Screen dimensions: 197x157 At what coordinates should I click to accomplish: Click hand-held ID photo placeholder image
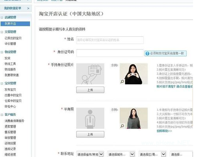tap(90, 74)
